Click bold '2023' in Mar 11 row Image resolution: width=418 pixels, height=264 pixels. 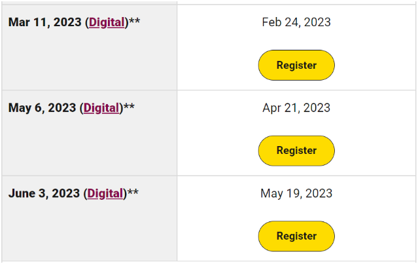coord(67,22)
